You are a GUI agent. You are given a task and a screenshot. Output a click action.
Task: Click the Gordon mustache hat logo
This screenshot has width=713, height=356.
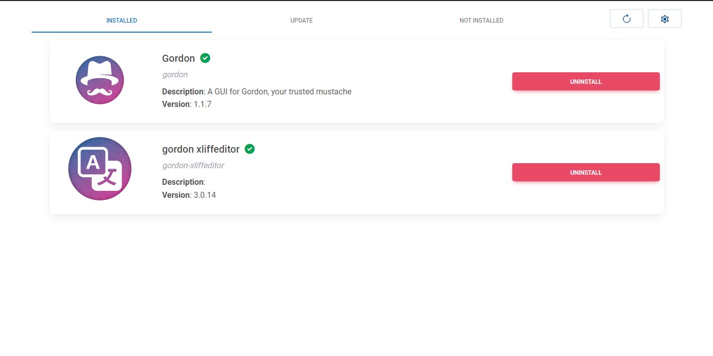[100, 80]
